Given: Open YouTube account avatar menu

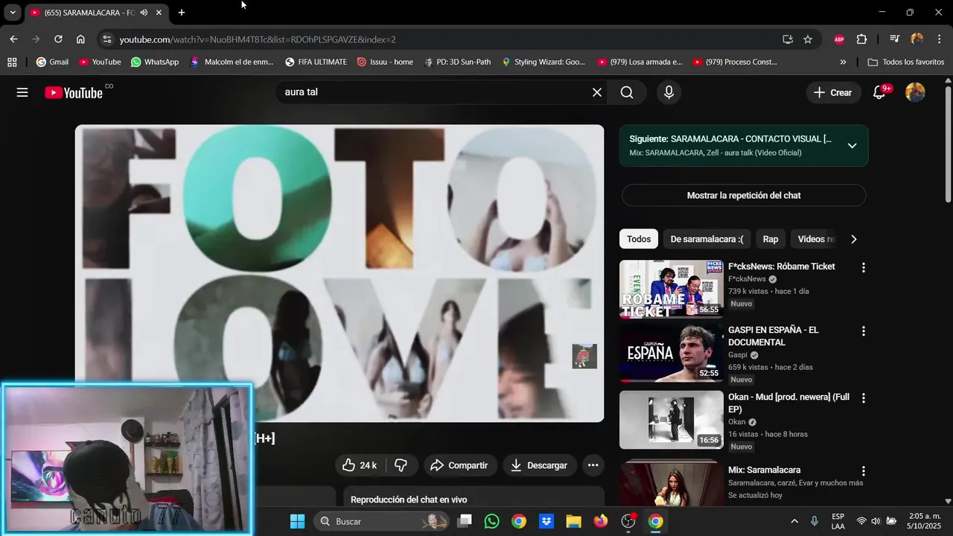Looking at the screenshot, I should tap(915, 92).
